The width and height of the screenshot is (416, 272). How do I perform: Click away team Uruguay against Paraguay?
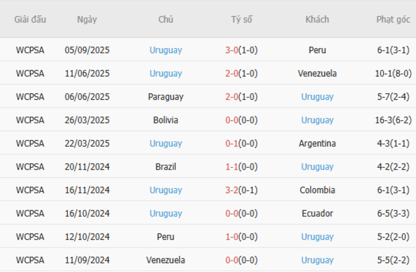[317, 97]
